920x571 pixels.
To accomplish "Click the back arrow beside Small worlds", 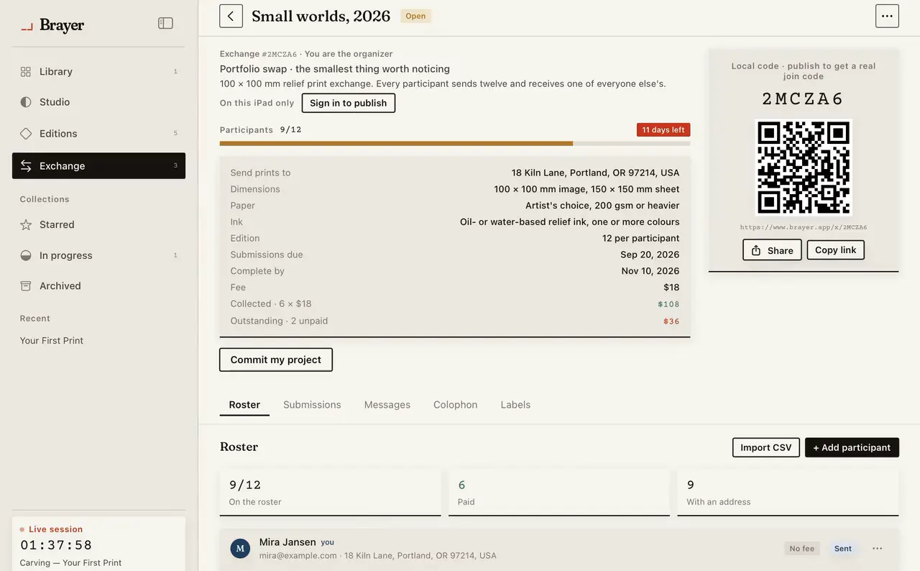I will point(231,16).
